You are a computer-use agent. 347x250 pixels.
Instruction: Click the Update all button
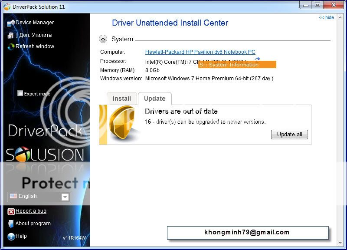[x=289, y=135]
